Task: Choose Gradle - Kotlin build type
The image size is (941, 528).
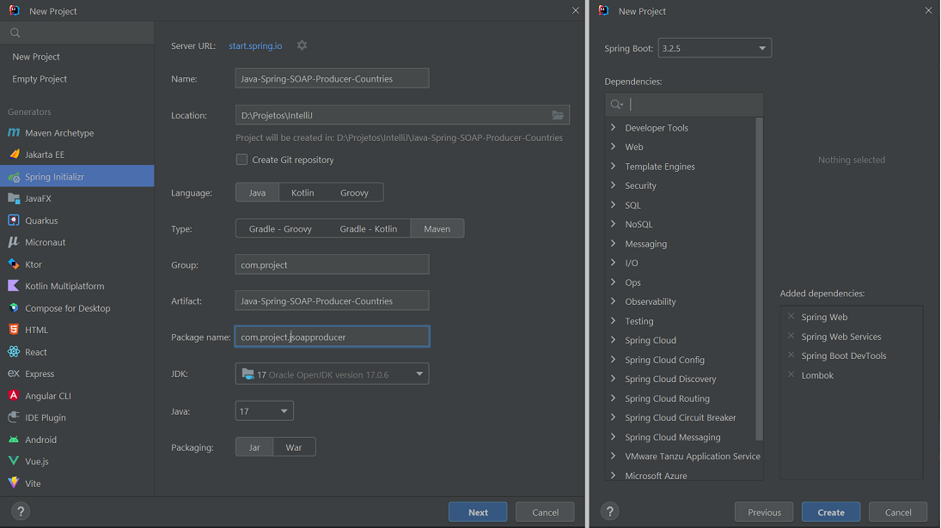Action: [368, 228]
